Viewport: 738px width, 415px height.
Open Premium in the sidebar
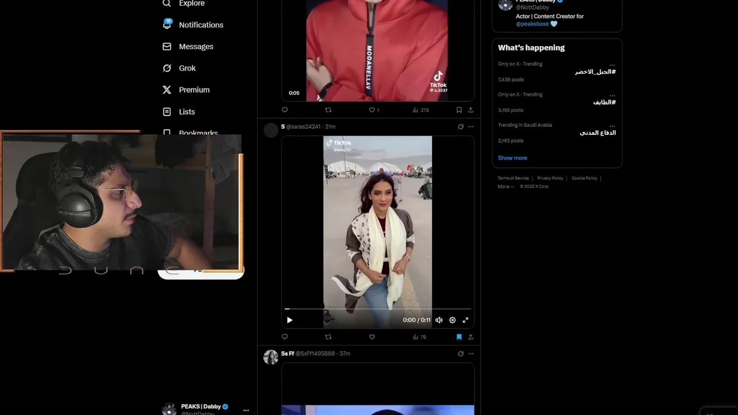[187, 90]
